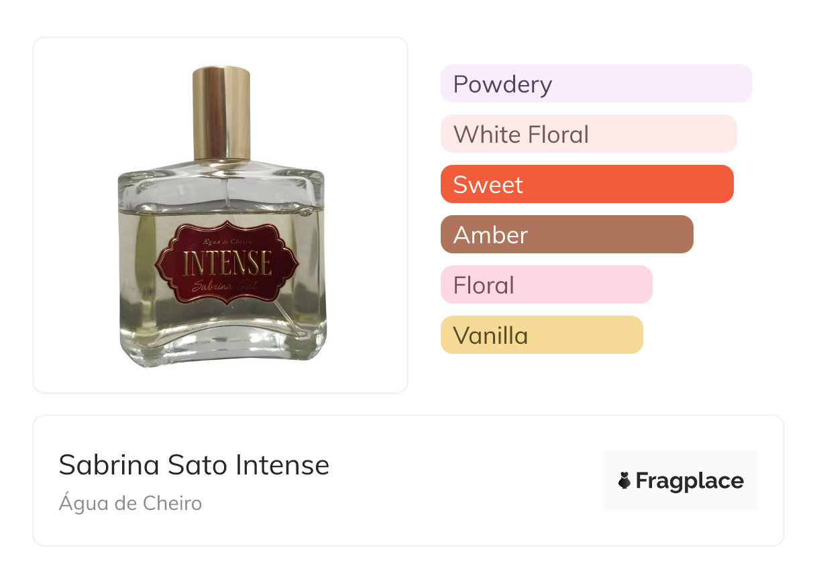Open the Sabrina Sato Intense title

click(x=194, y=465)
